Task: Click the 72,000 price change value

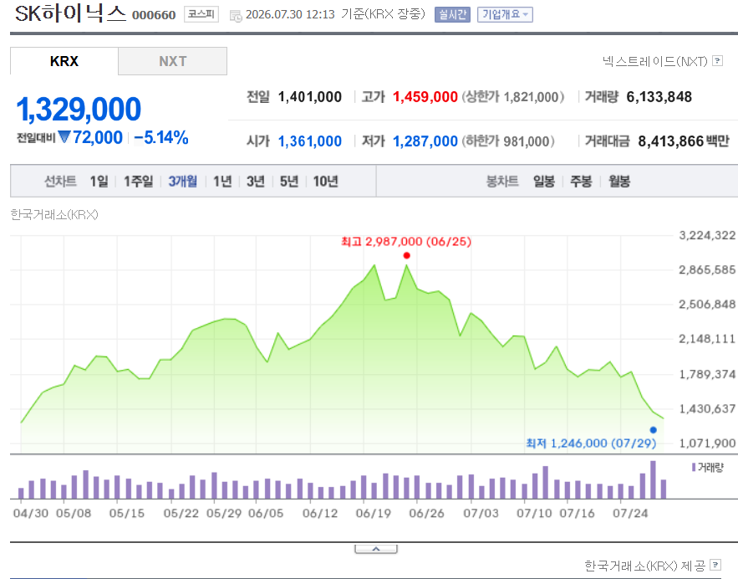Action: [98, 137]
